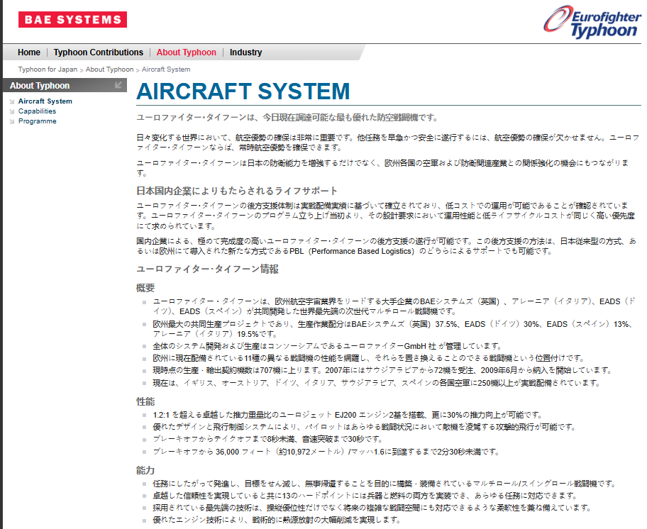
Task: Click the bullet mentioning ユーロファイターGmbH 社
Action: pos(327,346)
